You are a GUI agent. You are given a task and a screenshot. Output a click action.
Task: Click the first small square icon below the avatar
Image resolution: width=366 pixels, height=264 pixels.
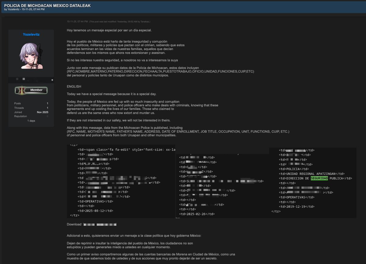(x=17, y=79)
